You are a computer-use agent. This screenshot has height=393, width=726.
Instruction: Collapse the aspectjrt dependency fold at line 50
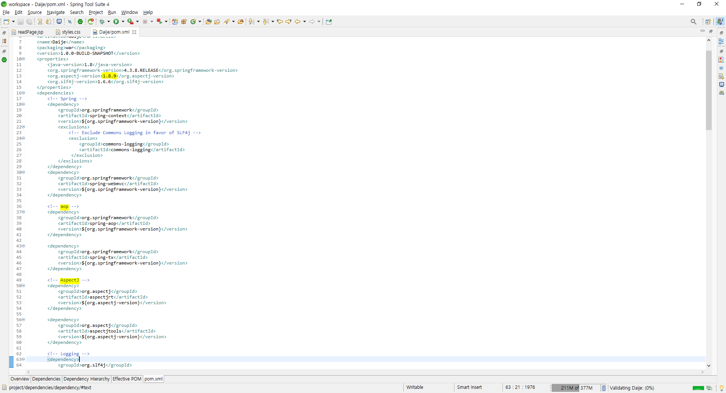pyautogui.click(x=23, y=286)
